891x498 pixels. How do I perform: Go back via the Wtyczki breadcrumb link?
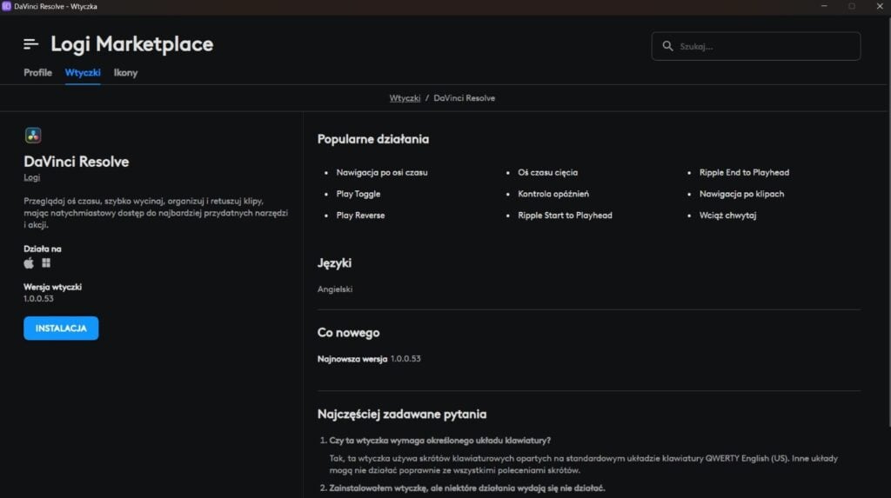[405, 98]
